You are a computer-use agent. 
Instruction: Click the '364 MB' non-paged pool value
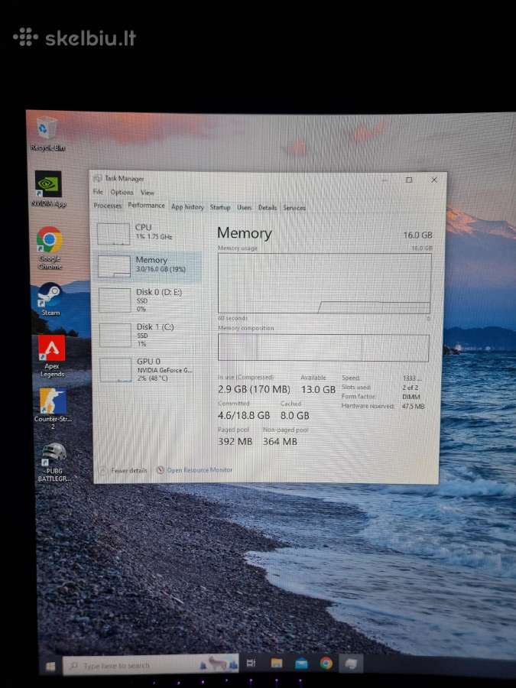point(280,441)
